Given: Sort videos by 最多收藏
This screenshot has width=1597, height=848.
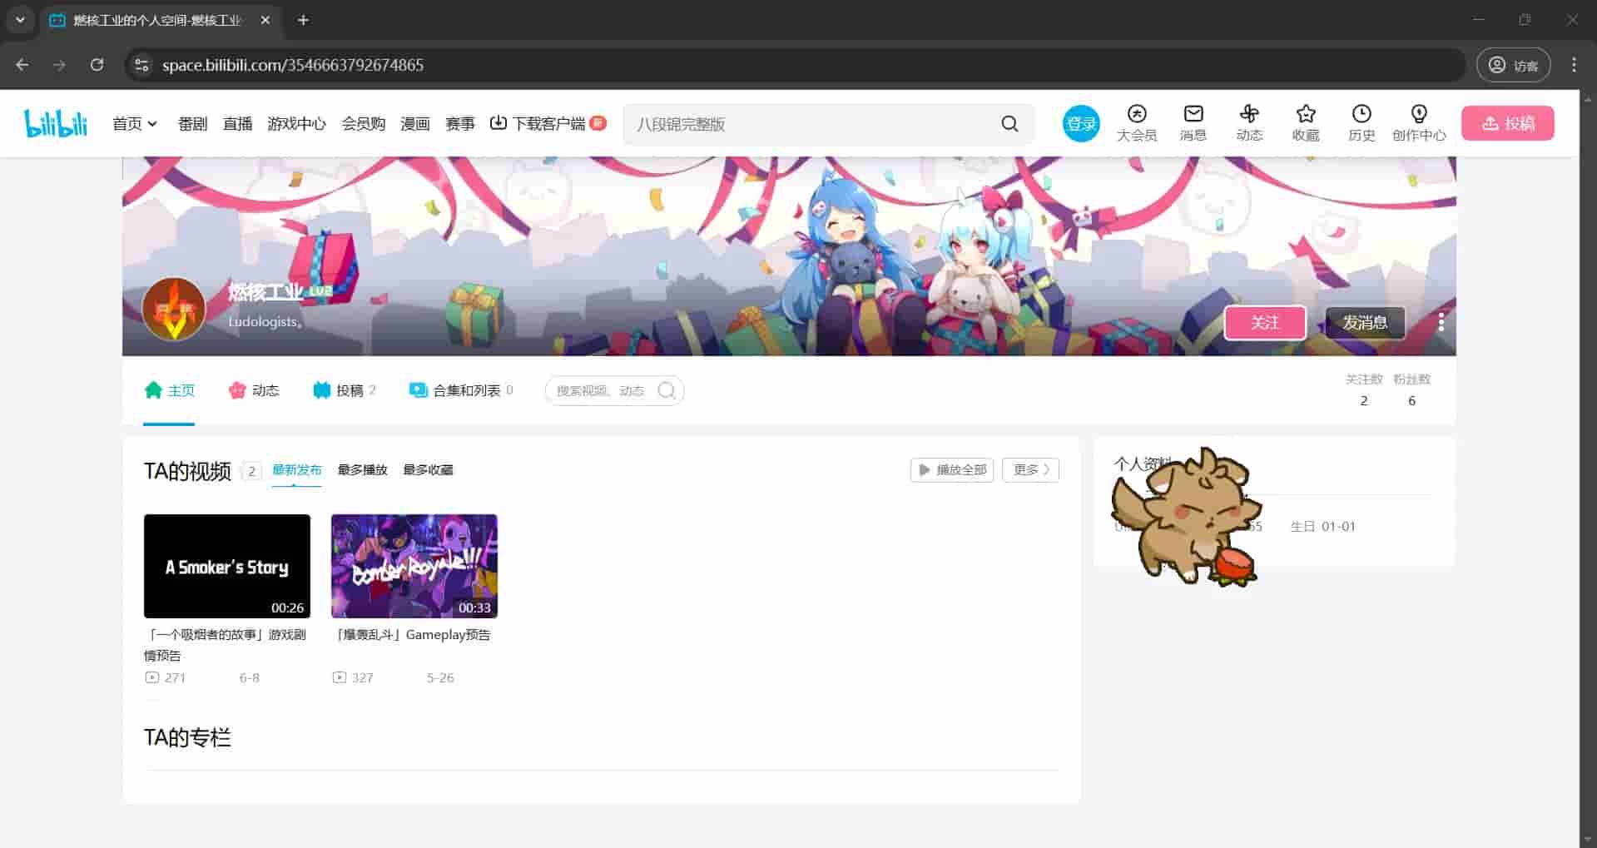Looking at the screenshot, I should (x=428, y=470).
